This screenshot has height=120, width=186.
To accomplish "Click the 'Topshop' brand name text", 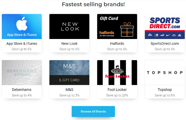I will [x=165, y=90].
